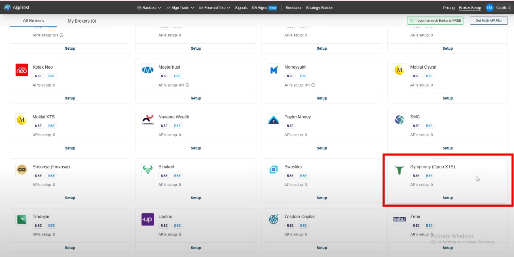Click the AlgoTest logo
Screen dimensions: 514x257
pyautogui.click(x=17, y=7)
